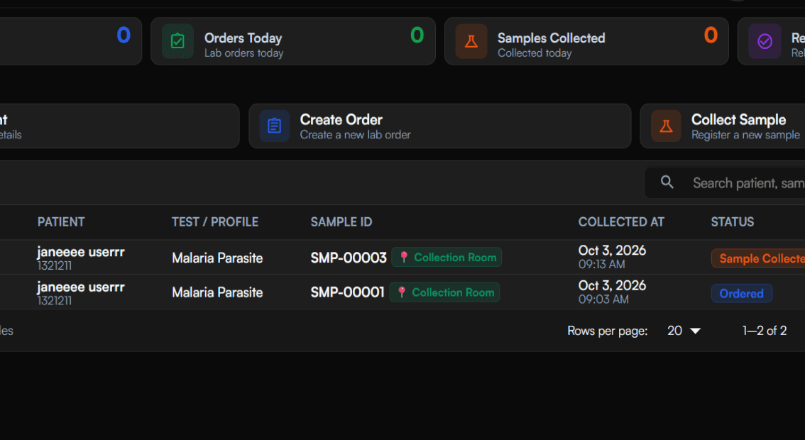Click janeeee userrr in the SMP-00003 row
The width and height of the screenshot is (805, 440).
(81, 252)
